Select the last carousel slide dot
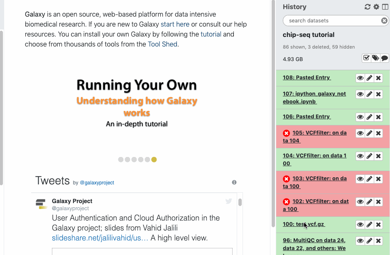 click(x=154, y=159)
